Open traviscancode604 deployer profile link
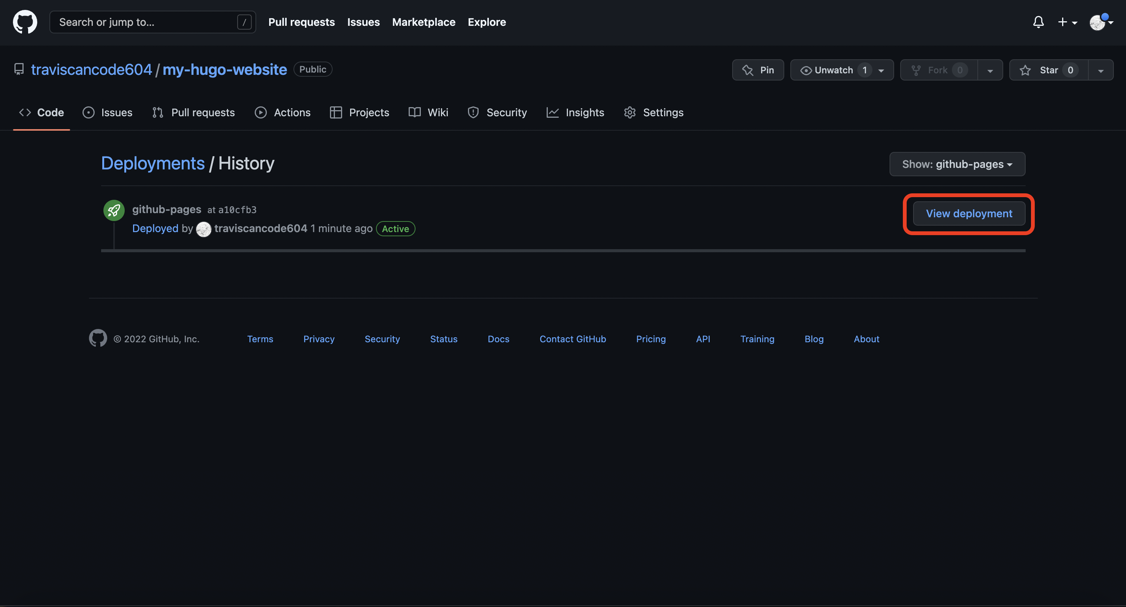The width and height of the screenshot is (1126, 607). [260, 228]
